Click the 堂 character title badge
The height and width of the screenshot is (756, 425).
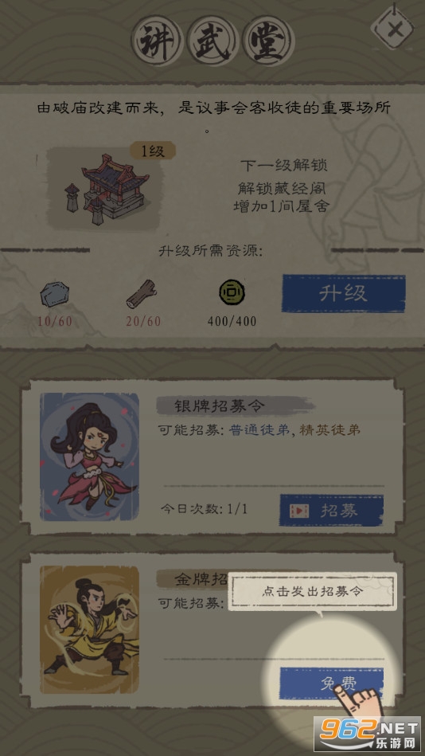click(x=268, y=41)
